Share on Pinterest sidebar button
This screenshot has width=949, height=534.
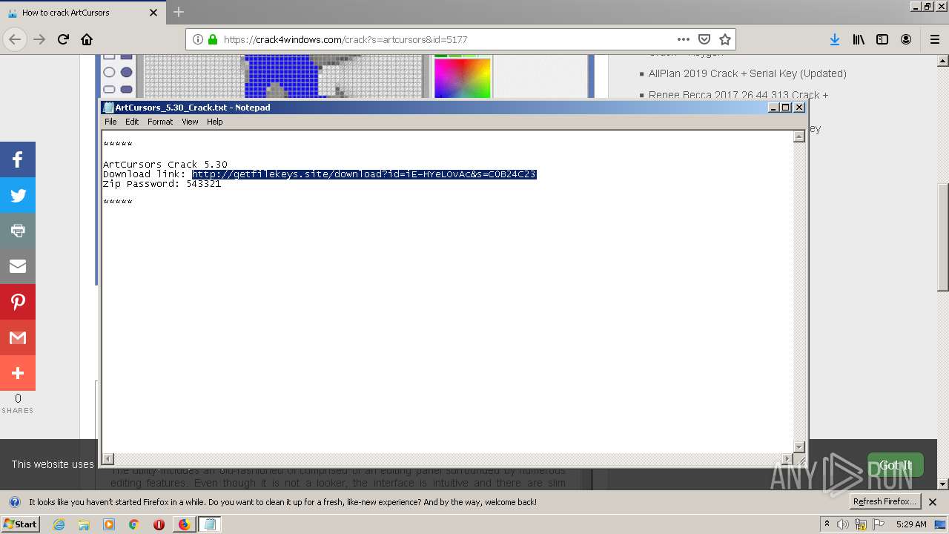[x=18, y=302]
